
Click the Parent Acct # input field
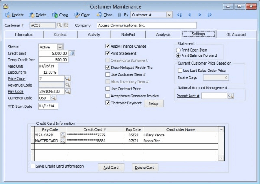[x=214, y=96]
